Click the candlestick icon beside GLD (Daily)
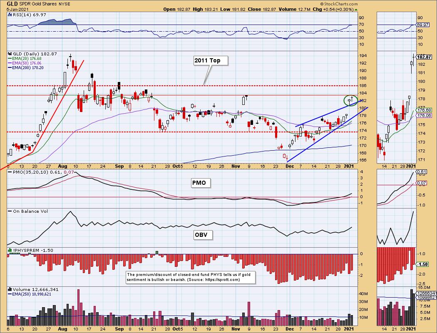Viewport: 437px width, 333px height. (10, 54)
